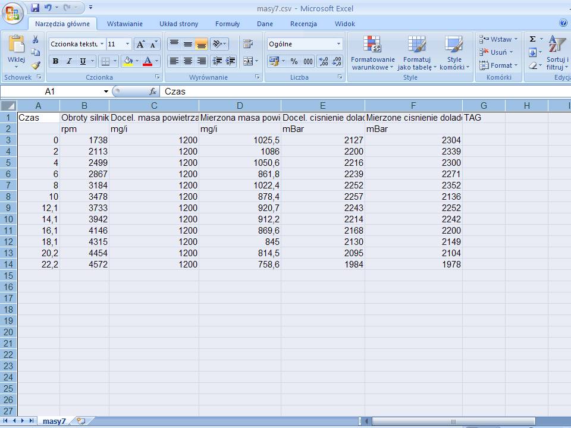Apply the red font color
The width and height of the screenshot is (571, 428).
[x=148, y=61]
